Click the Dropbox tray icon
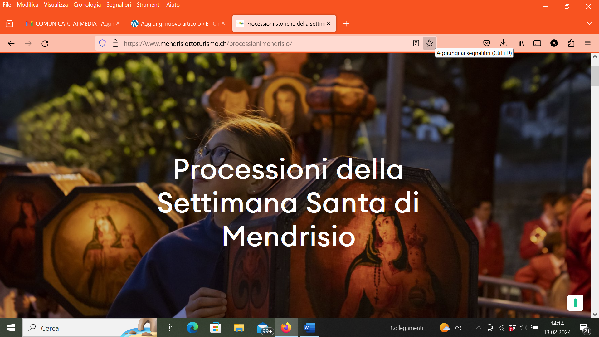 512,328
